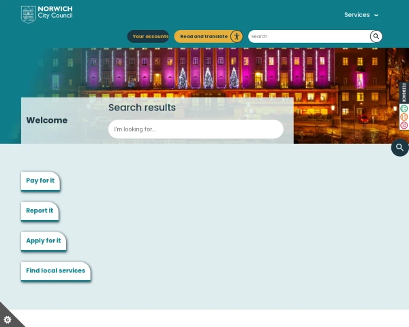Click the I'm looking for search box
The width and height of the screenshot is (409, 327).
point(196,129)
